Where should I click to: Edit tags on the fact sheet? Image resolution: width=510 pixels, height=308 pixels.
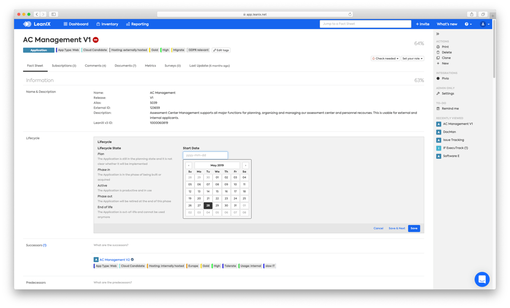click(221, 50)
